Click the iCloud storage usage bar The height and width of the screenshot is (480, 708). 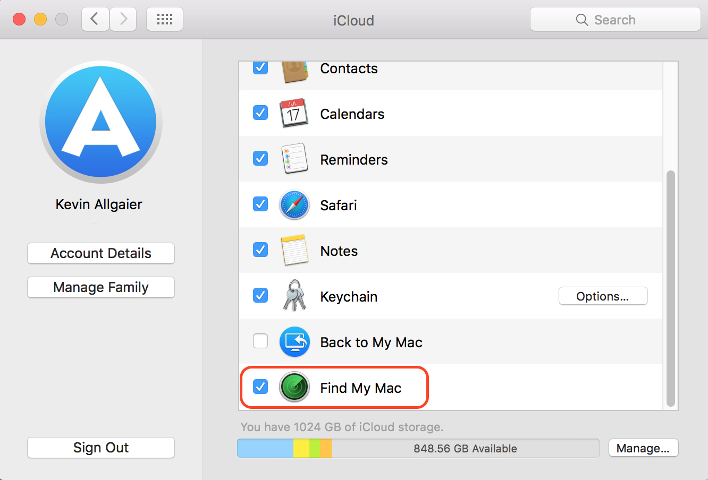(418, 448)
